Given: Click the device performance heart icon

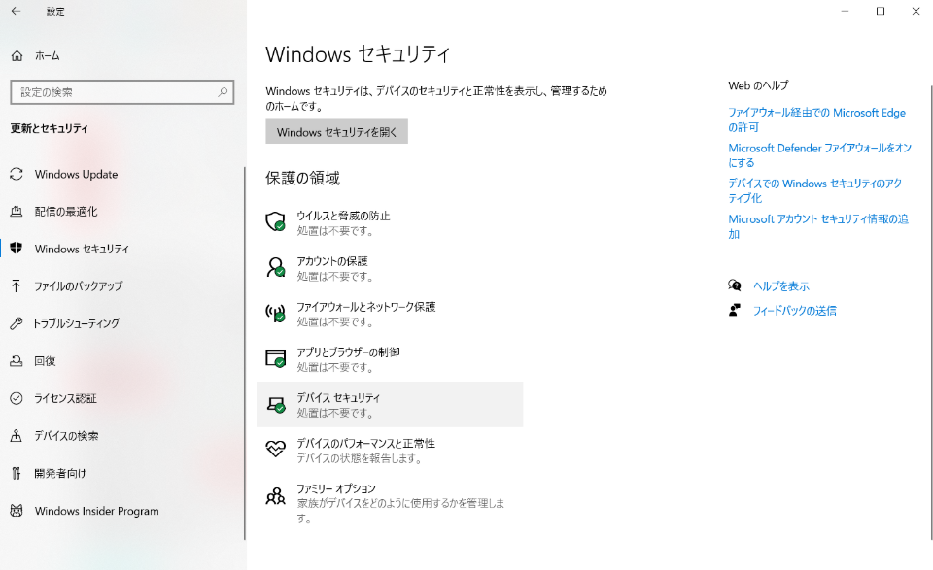Looking at the screenshot, I should coord(275,449).
